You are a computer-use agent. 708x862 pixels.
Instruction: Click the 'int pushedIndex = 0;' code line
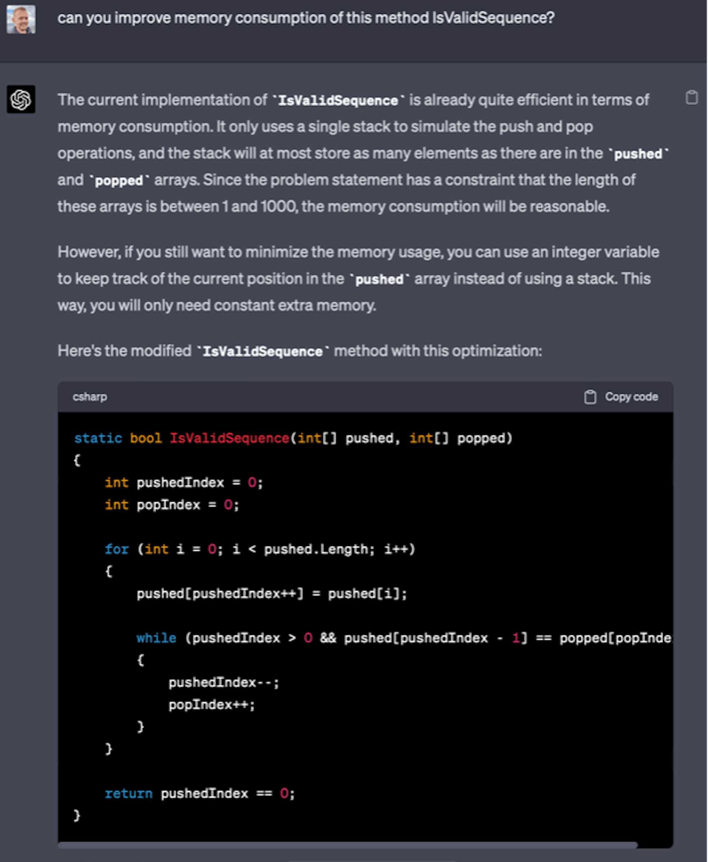coord(184,482)
